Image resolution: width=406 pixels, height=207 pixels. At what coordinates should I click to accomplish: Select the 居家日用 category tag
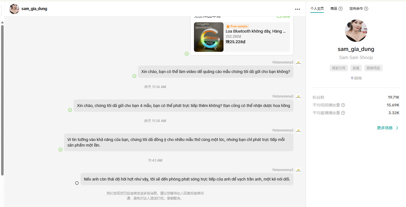pyautogui.click(x=339, y=68)
